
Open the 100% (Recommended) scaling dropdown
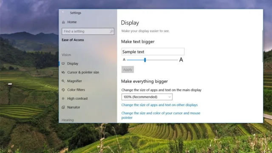click(x=147, y=97)
